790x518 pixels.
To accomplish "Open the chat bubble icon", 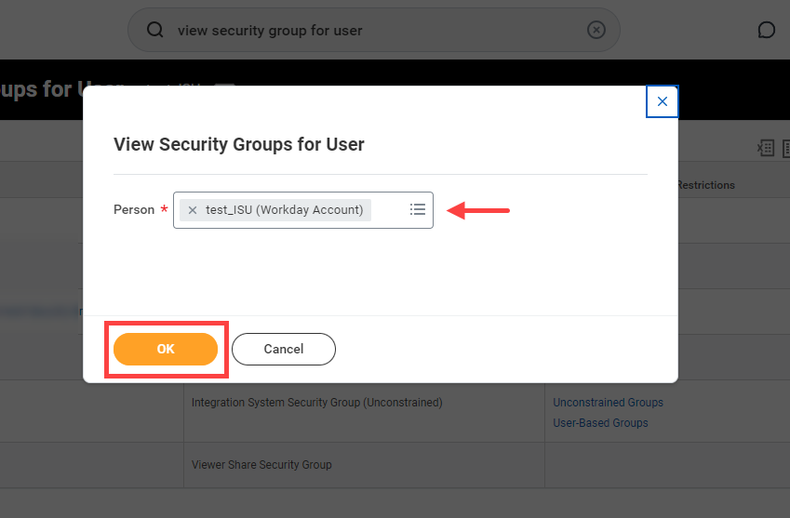I will (767, 31).
